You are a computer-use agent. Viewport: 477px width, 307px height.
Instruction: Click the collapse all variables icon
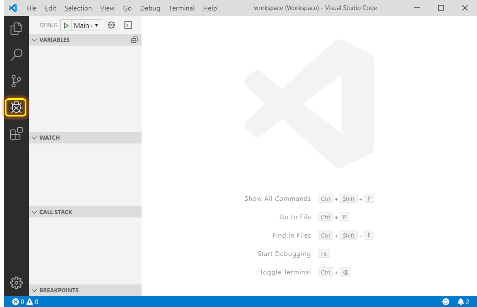tap(134, 40)
